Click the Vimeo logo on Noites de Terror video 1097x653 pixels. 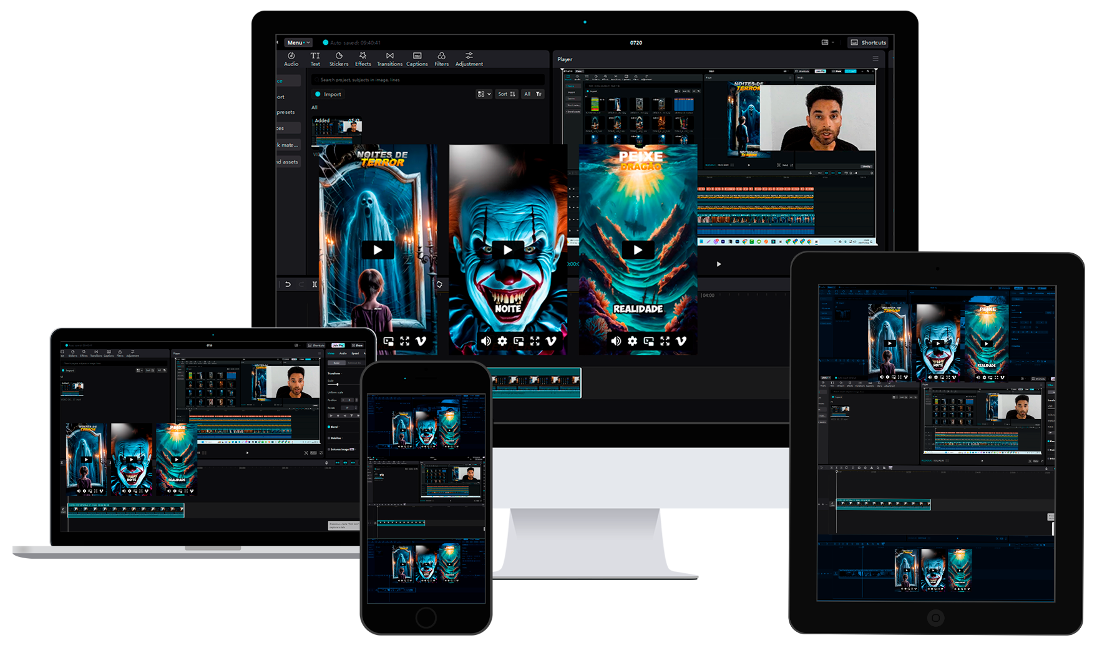[421, 341]
